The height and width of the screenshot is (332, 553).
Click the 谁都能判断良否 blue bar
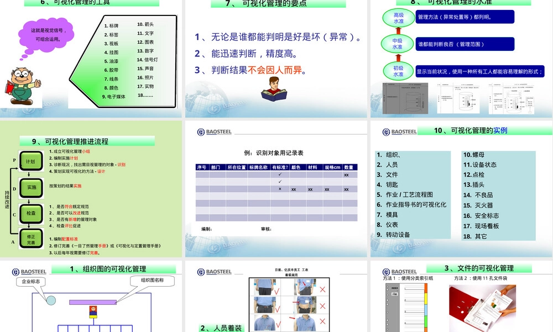pos(465,44)
